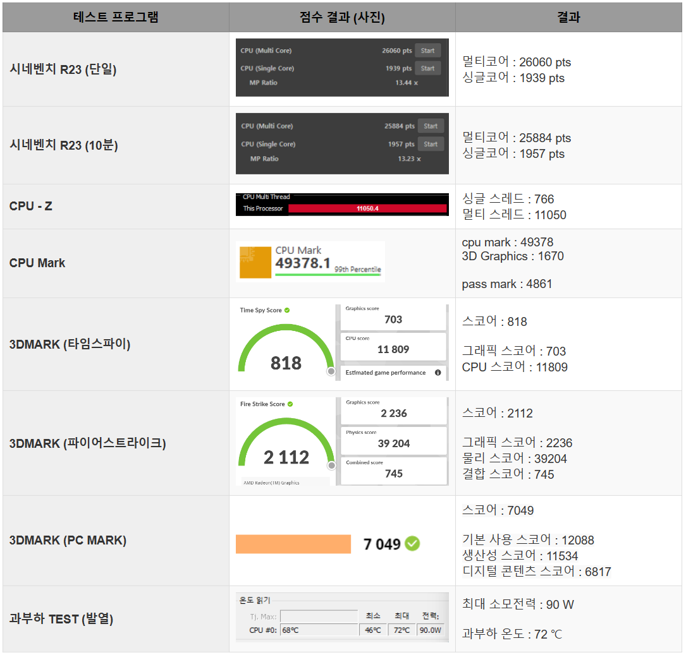Image resolution: width=686 pixels, height=655 pixels.
Task: Click Start next to 25884 pts Multi Core
Action: coord(431,126)
